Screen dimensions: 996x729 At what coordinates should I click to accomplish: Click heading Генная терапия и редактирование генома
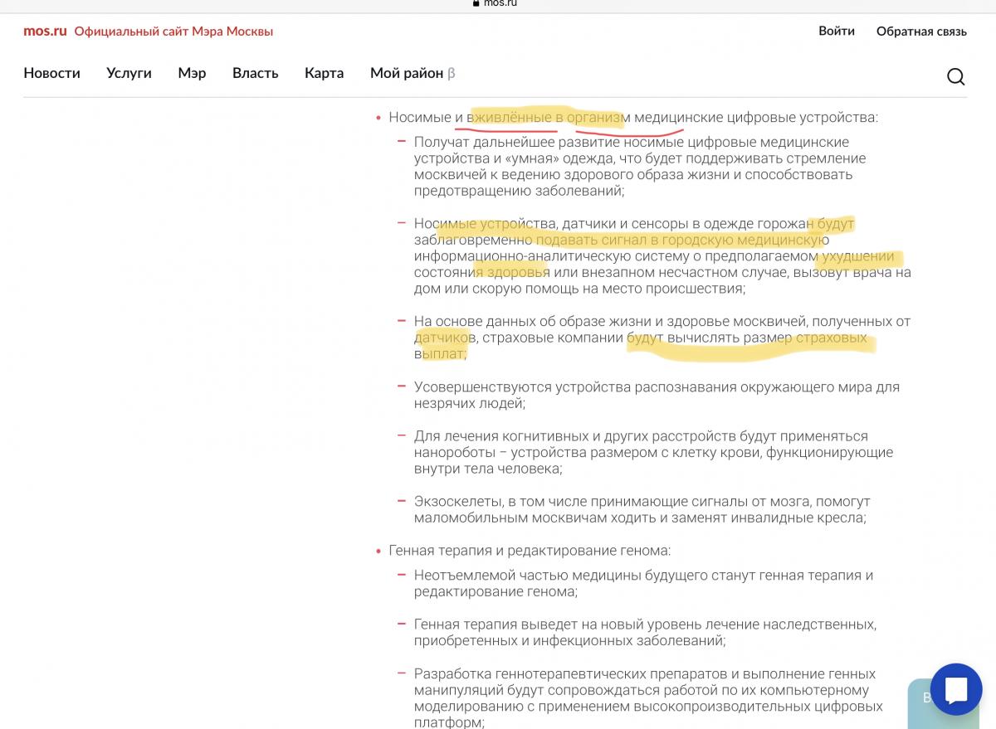530,551
